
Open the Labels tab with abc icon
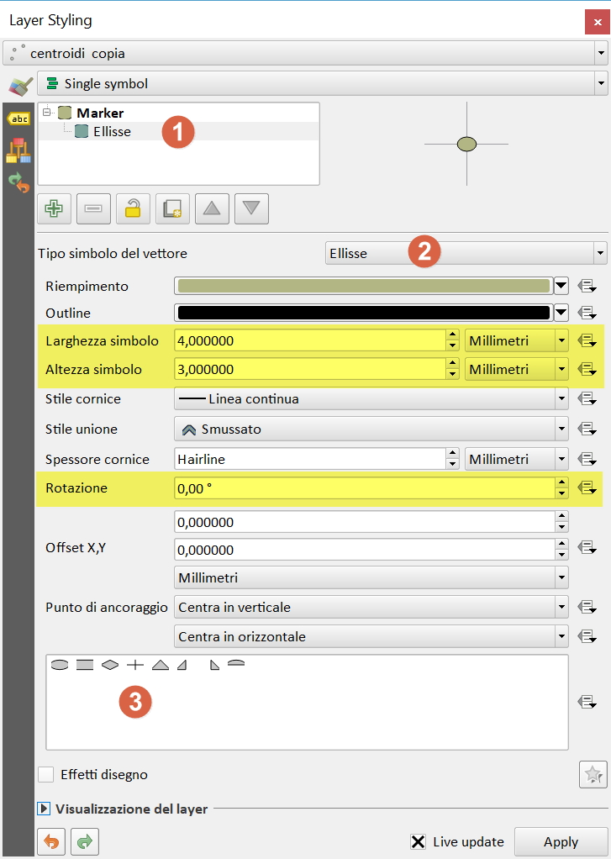18,119
